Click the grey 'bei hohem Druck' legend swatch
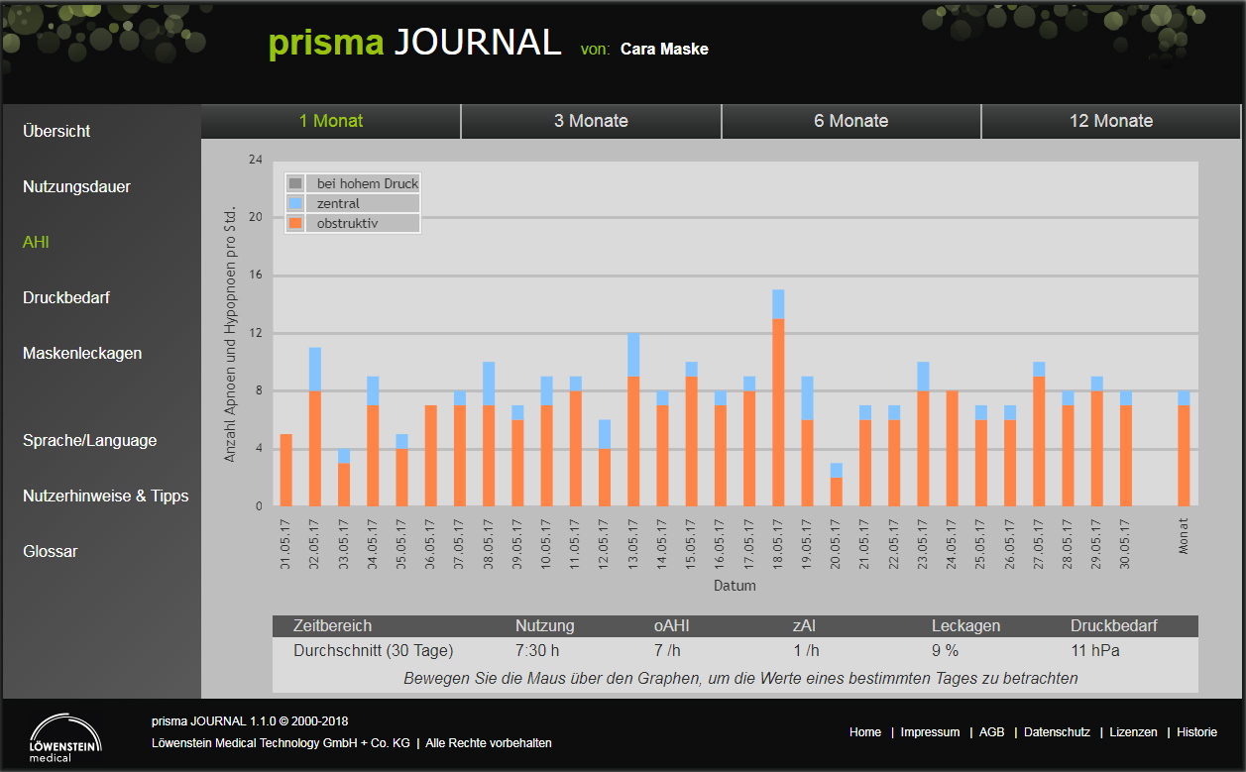The image size is (1246, 772). (294, 183)
